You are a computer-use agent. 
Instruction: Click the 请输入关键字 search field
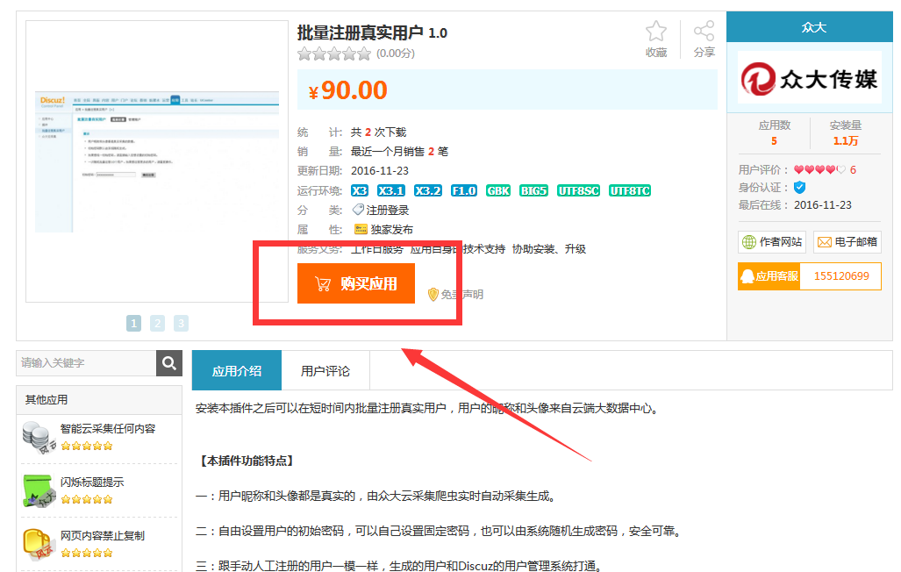point(86,362)
